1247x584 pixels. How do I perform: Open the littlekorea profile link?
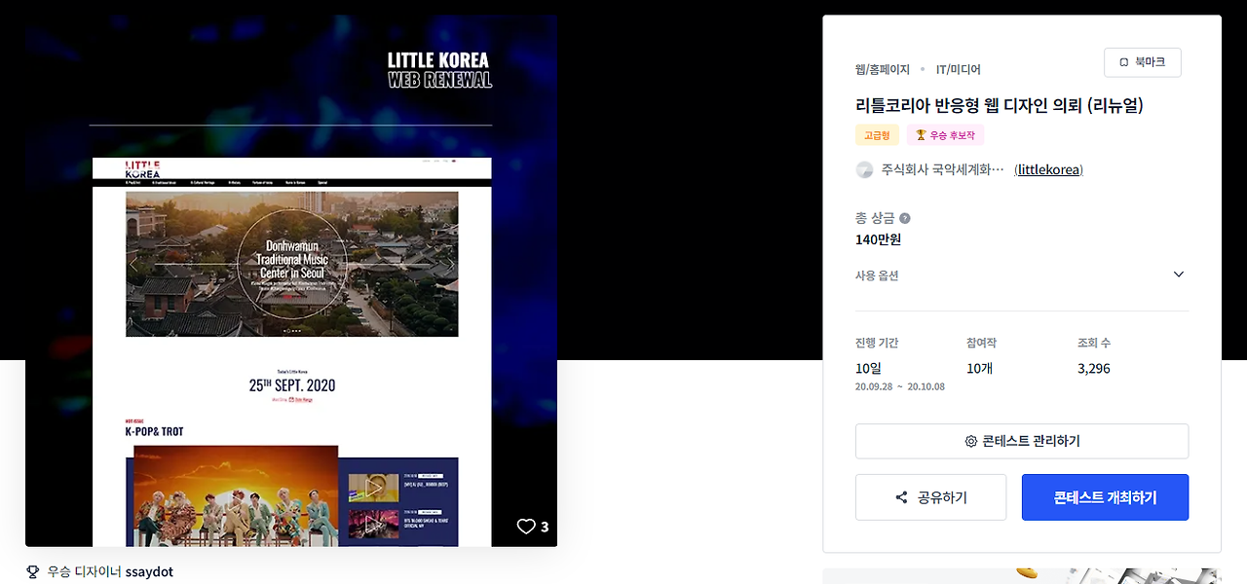[1048, 169]
